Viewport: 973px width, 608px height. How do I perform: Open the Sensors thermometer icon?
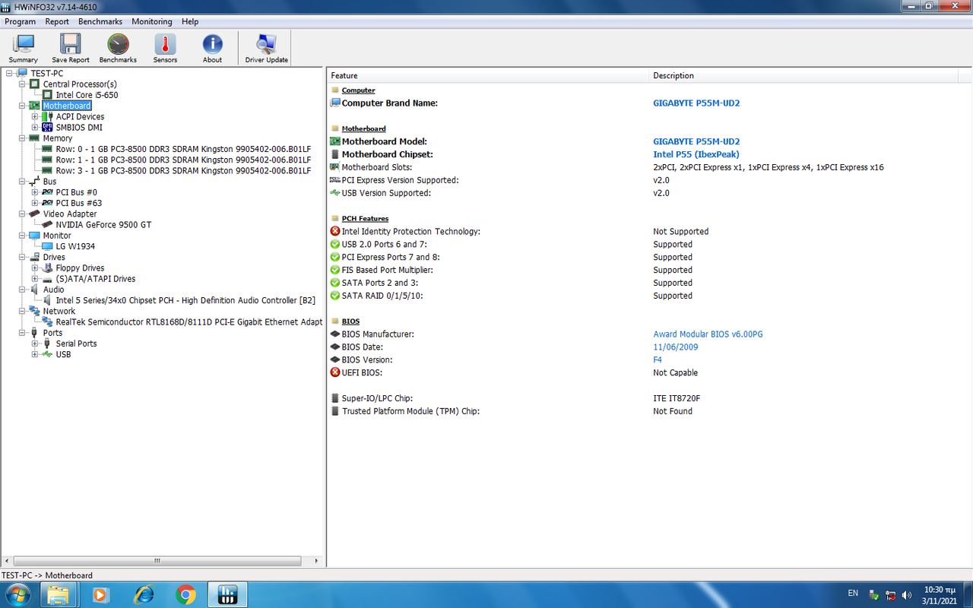tap(165, 48)
